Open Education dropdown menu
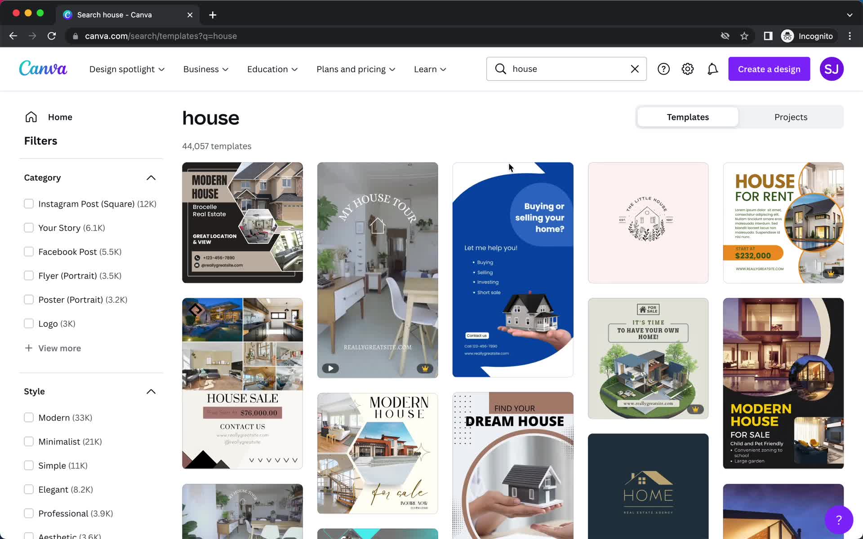 (x=272, y=69)
